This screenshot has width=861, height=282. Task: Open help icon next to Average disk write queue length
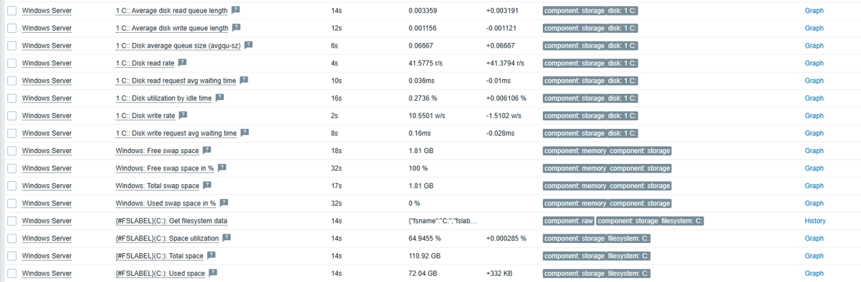pyautogui.click(x=236, y=28)
